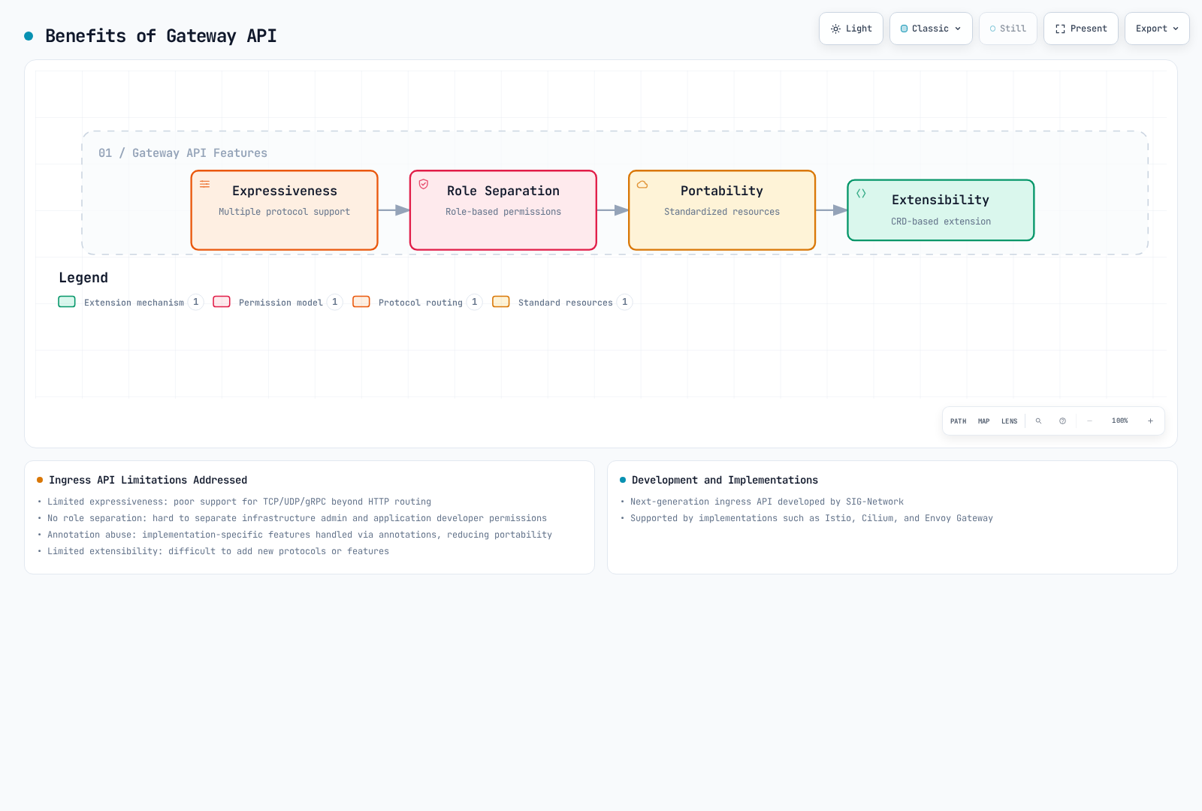This screenshot has width=1202, height=811.
Task: Click the 'No role separation' bullet
Action: tap(297, 518)
